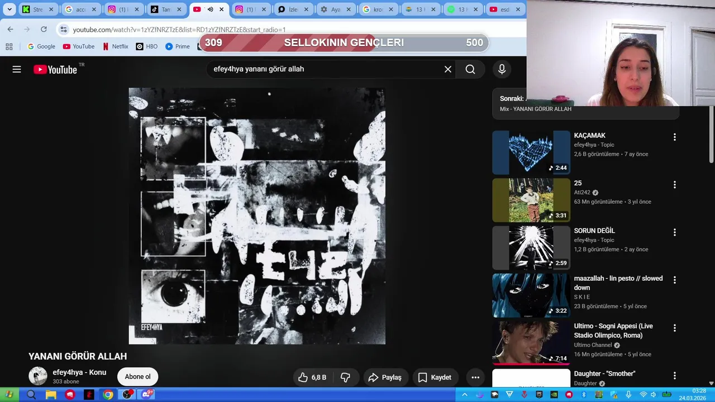The width and height of the screenshot is (715, 402).
Task: Open the apps grid icon in bookmarks bar
Action: 9,47
